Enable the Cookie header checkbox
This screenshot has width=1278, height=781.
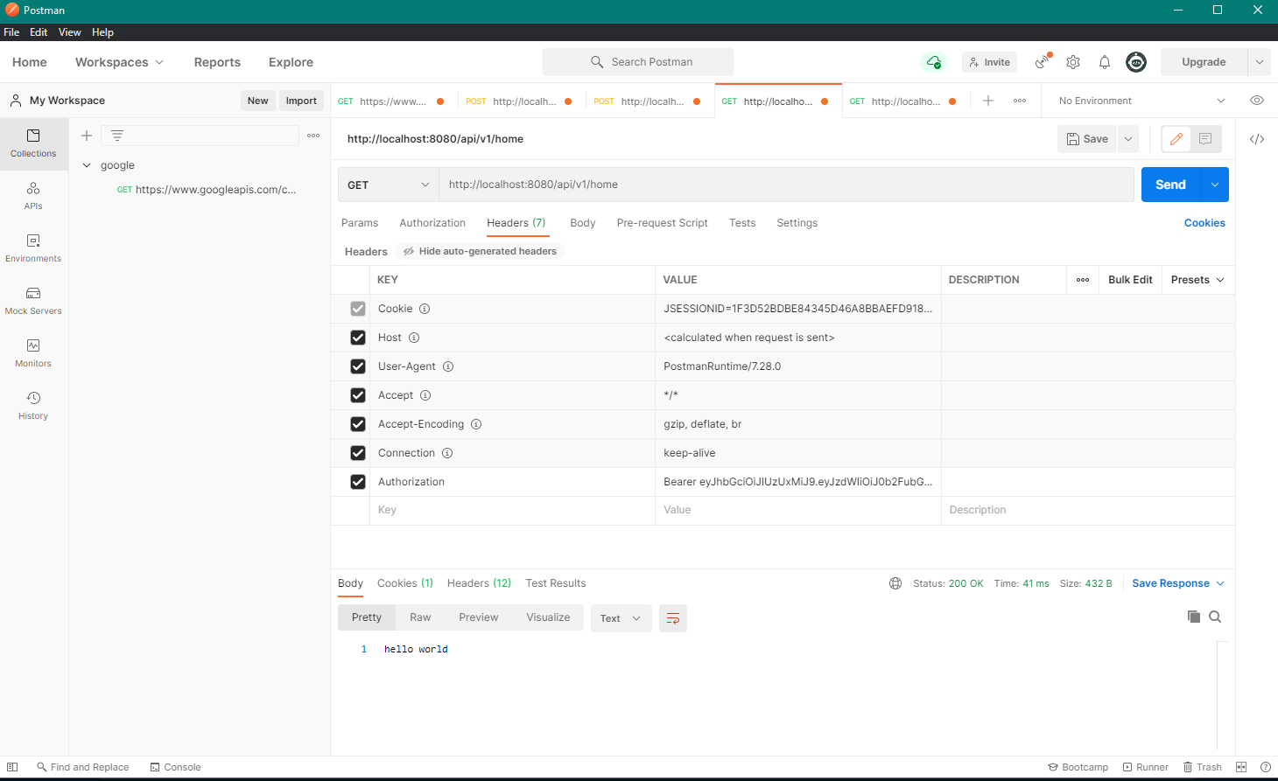(x=358, y=308)
